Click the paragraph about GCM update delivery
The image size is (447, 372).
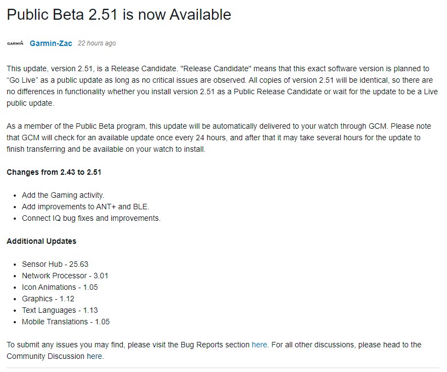click(x=214, y=138)
